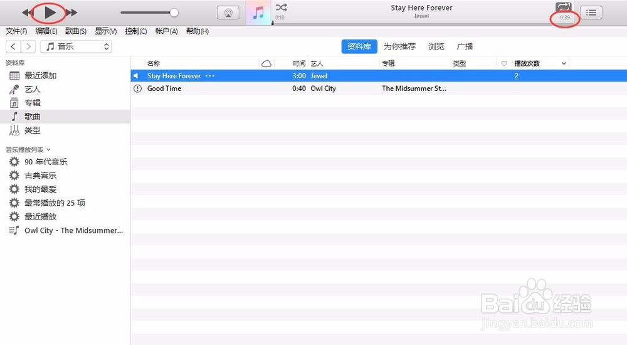Viewport: 627px width, 345px height.
Task: Click the 3:00 duration cell
Action: (299, 76)
